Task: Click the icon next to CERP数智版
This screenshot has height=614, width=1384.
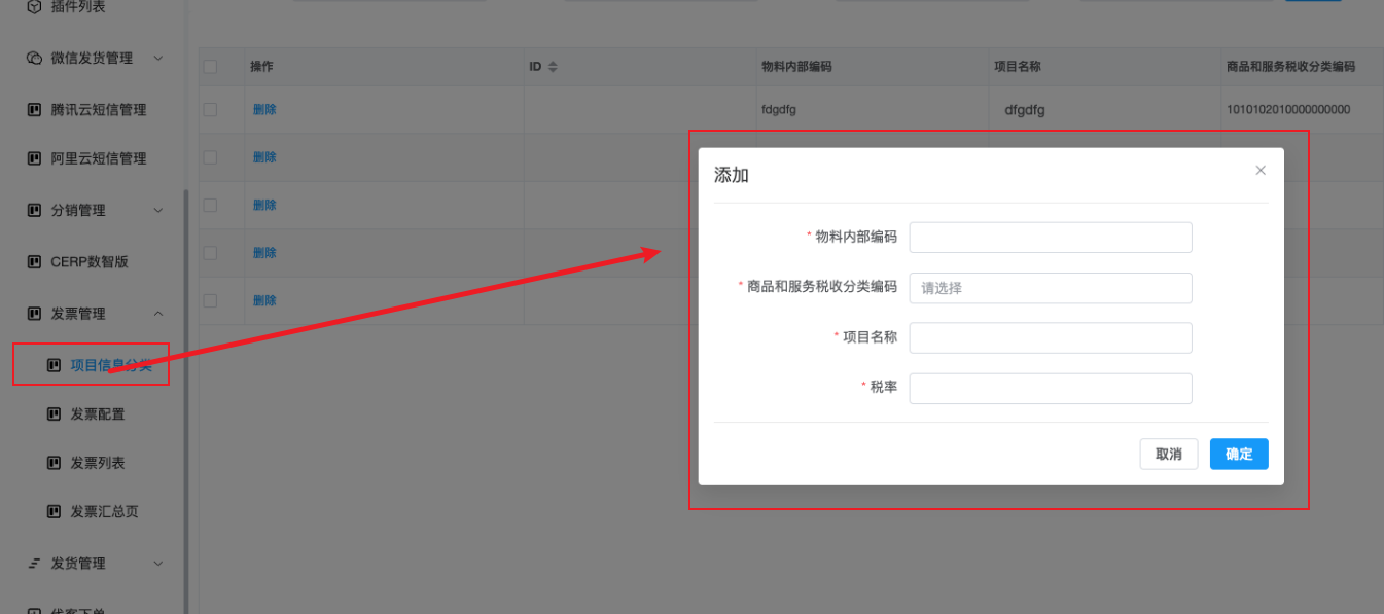Action: click(34, 262)
